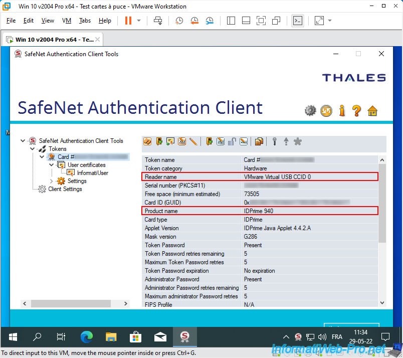Open Windows search from the taskbar
The width and height of the screenshot is (403, 358).
37,336
